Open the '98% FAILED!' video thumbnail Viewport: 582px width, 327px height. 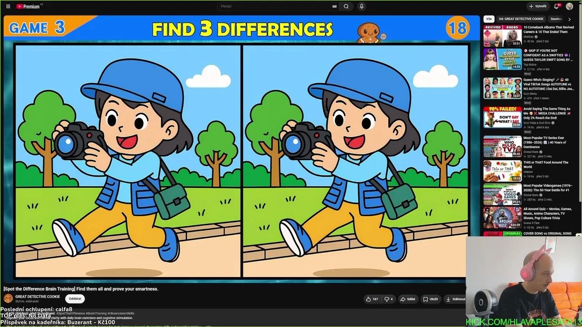point(502,117)
